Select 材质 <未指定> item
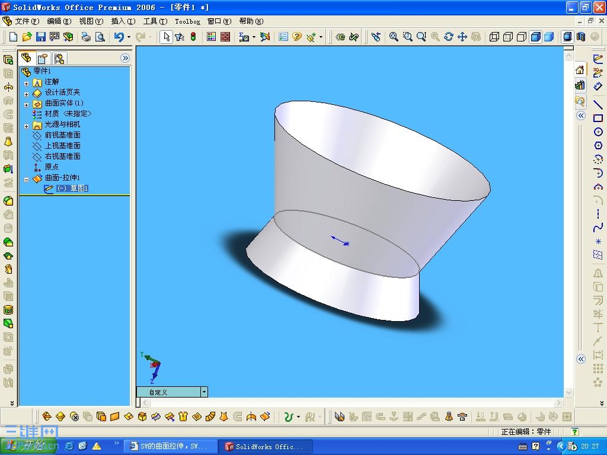Screen dimensions: 607x455 coord(68,113)
